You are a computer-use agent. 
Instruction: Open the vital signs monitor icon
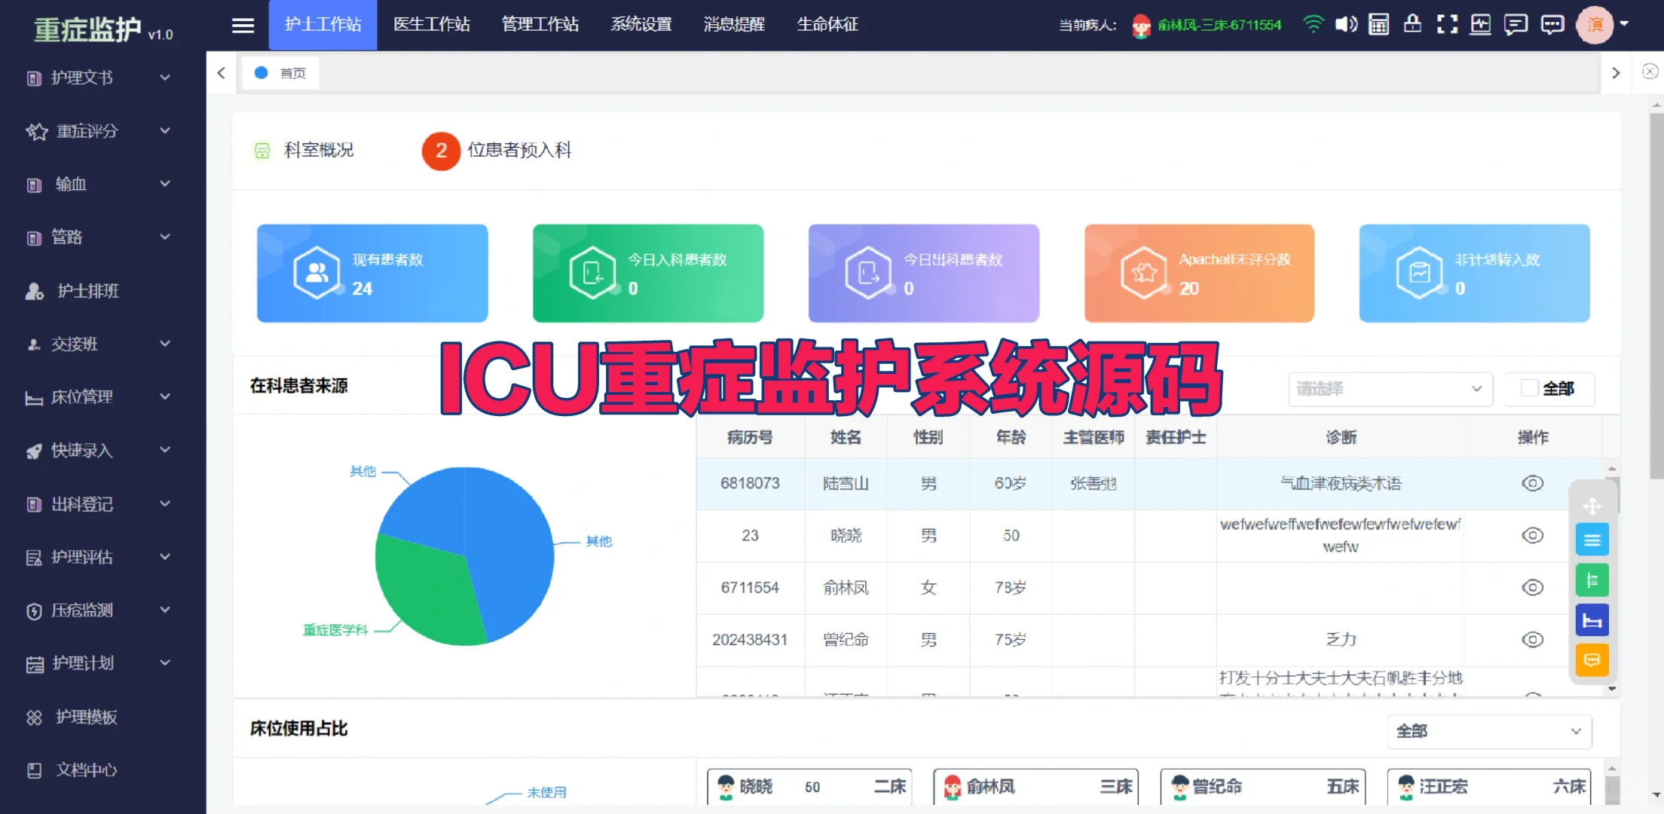[1480, 24]
